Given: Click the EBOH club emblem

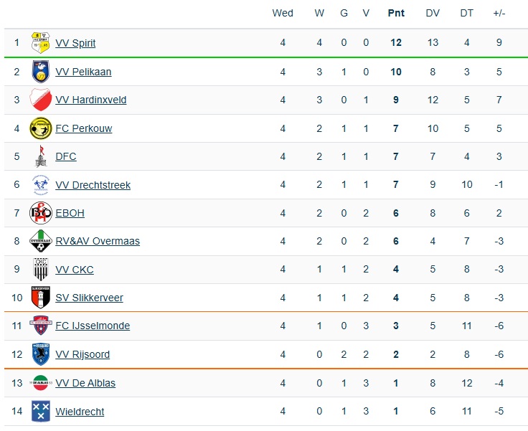Looking at the screenshot, I should click(40, 213).
